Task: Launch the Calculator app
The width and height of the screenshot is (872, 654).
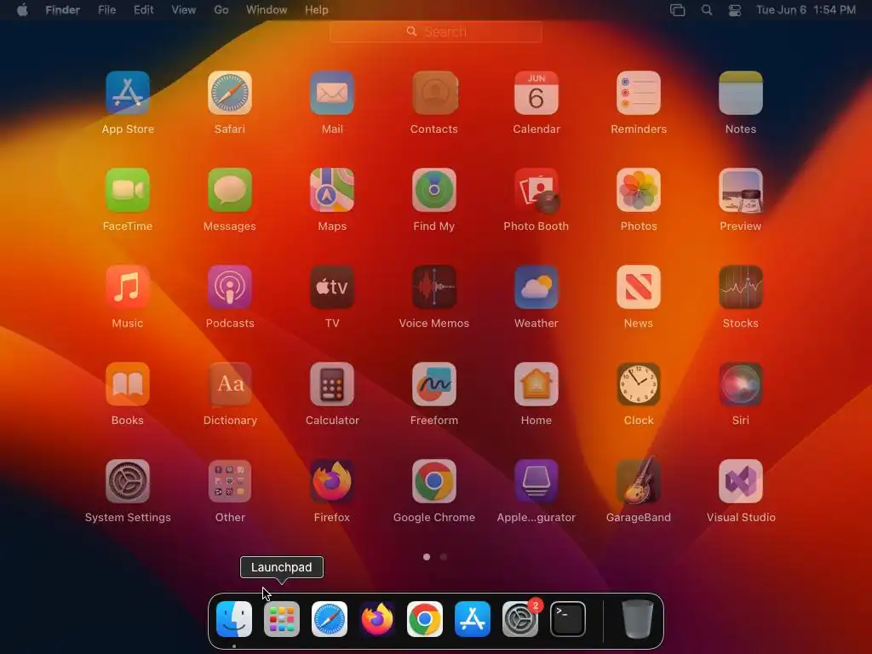Action: click(332, 384)
